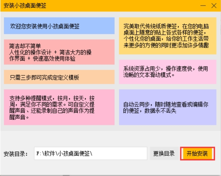221x176 pixels.
Task: Click the text 人性化的操作设计 in the red note
Action: click(x=30, y=52)
